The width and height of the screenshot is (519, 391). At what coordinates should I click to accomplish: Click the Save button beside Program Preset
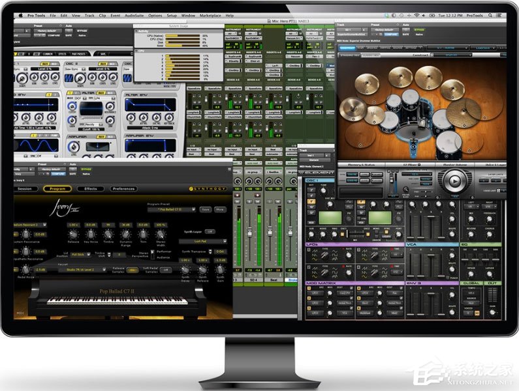[x=206, y=210]
